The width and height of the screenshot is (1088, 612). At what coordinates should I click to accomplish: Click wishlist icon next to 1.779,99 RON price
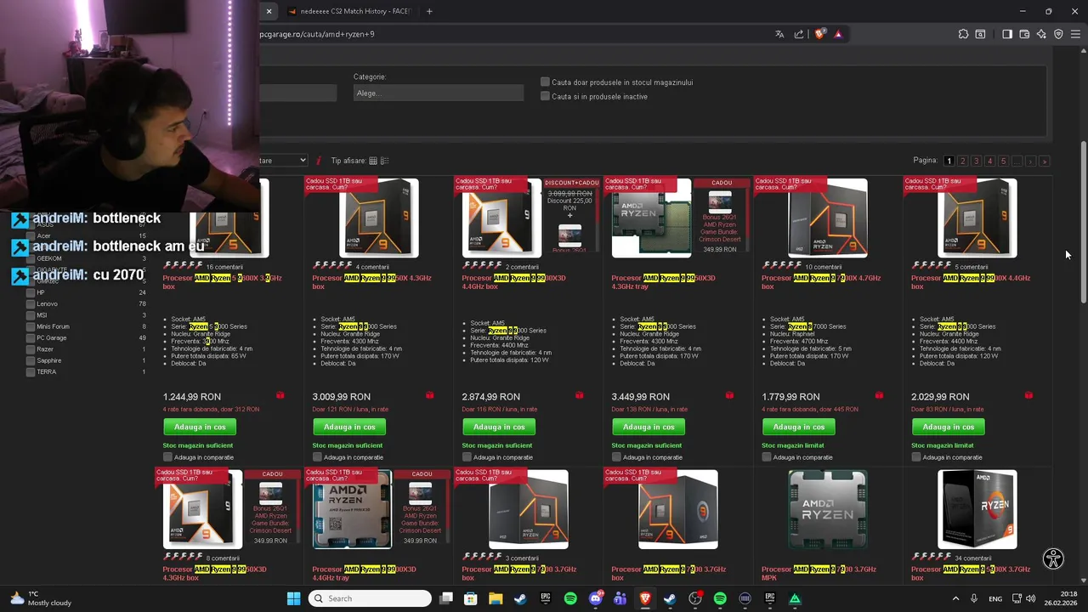[879, 395]
